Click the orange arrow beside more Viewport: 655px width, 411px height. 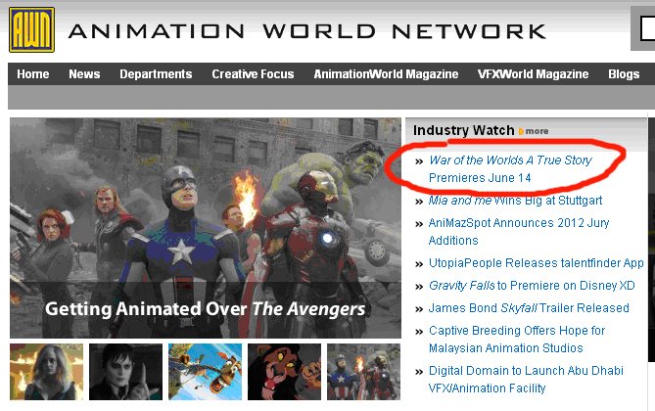521,131
